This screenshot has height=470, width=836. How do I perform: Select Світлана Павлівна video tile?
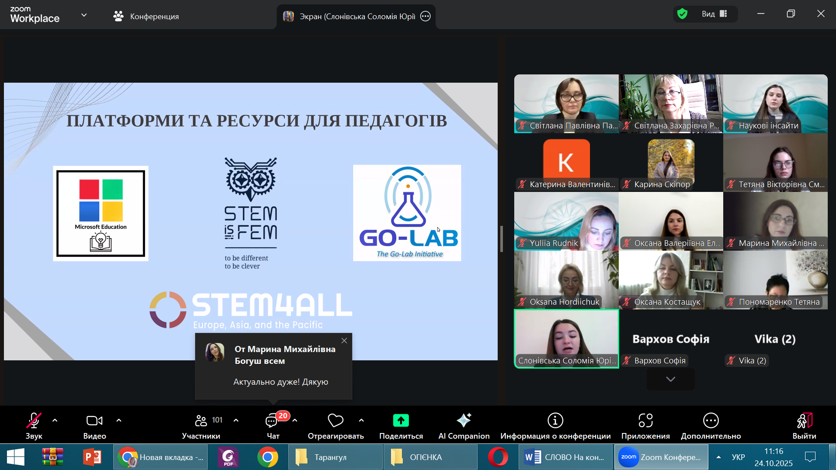coord(566,104)
